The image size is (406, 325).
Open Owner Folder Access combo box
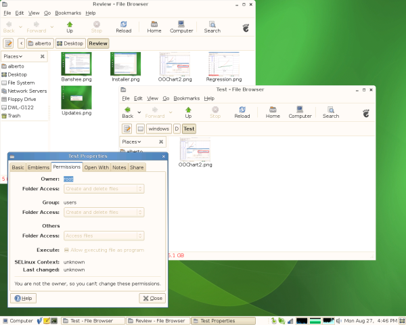[104, 189]
